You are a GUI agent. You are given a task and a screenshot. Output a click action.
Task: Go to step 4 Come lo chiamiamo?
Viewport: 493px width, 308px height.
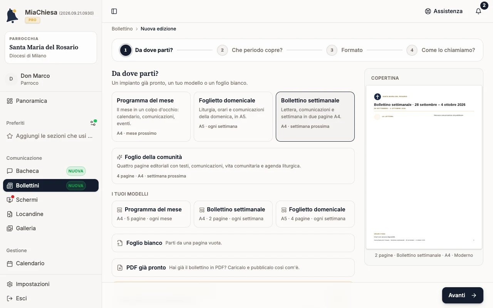tap(441, 50)
